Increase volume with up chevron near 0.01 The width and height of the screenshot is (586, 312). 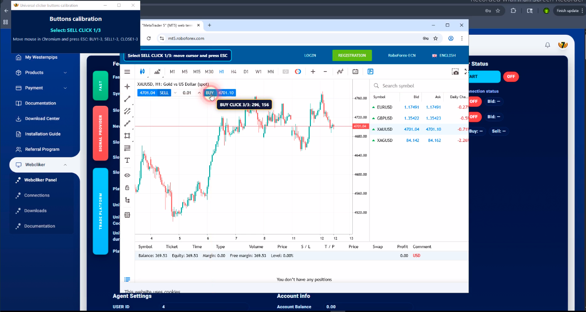[x=199, y=93]
